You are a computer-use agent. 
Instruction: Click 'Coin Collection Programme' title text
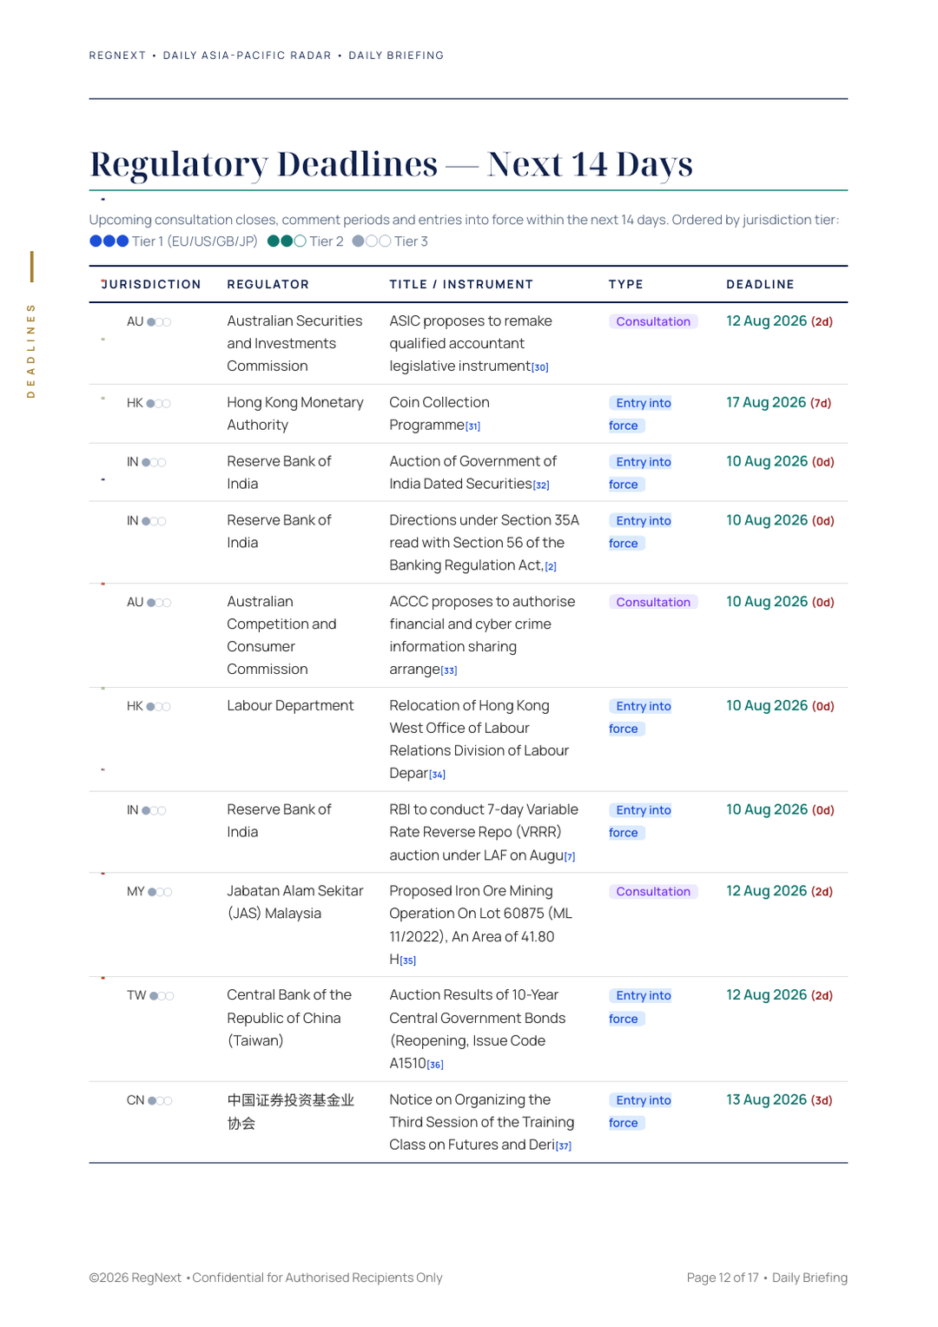coord(439,413)
